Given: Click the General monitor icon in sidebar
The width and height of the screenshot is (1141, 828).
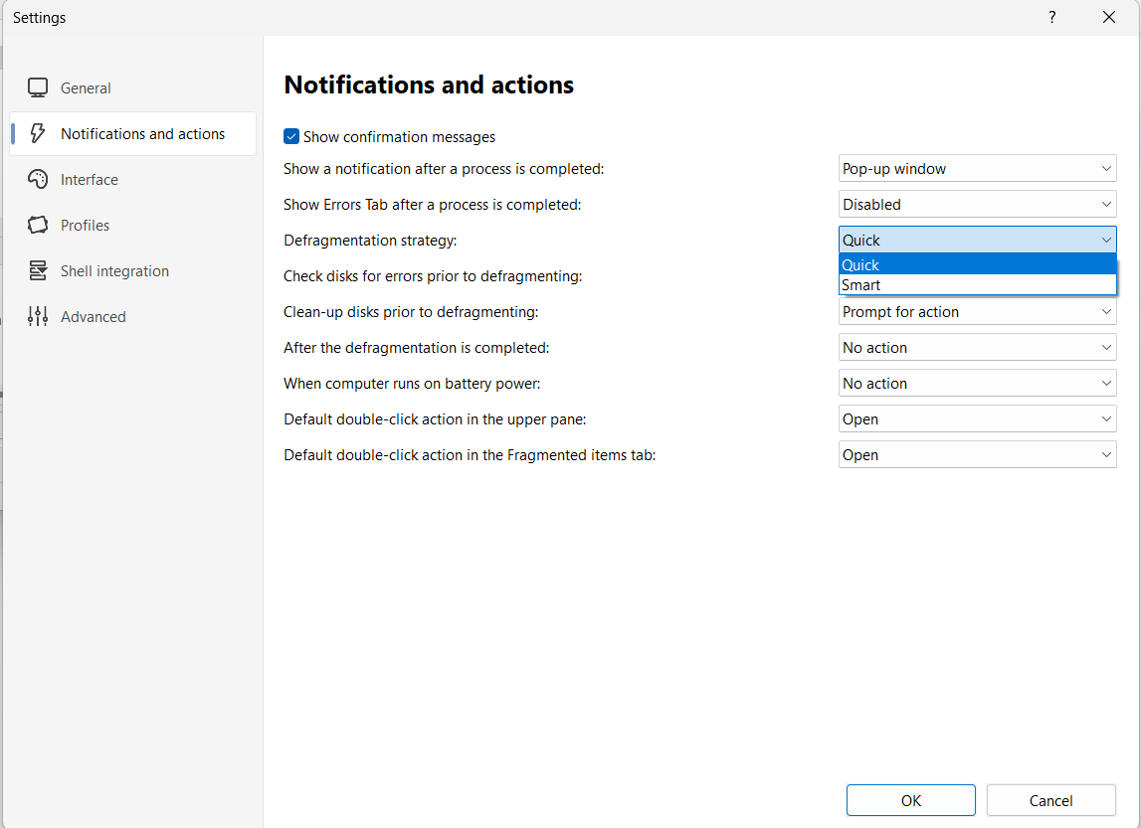Looking at the screenshot, I should 38,88.
